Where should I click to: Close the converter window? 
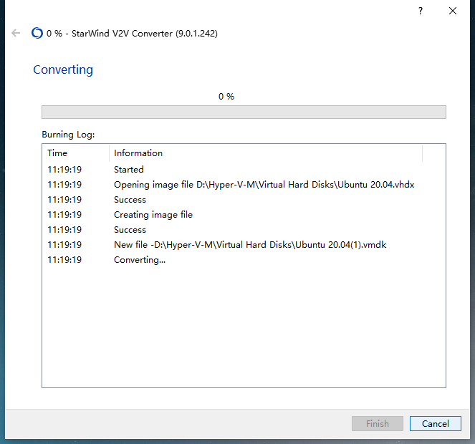tap(453, 11)
